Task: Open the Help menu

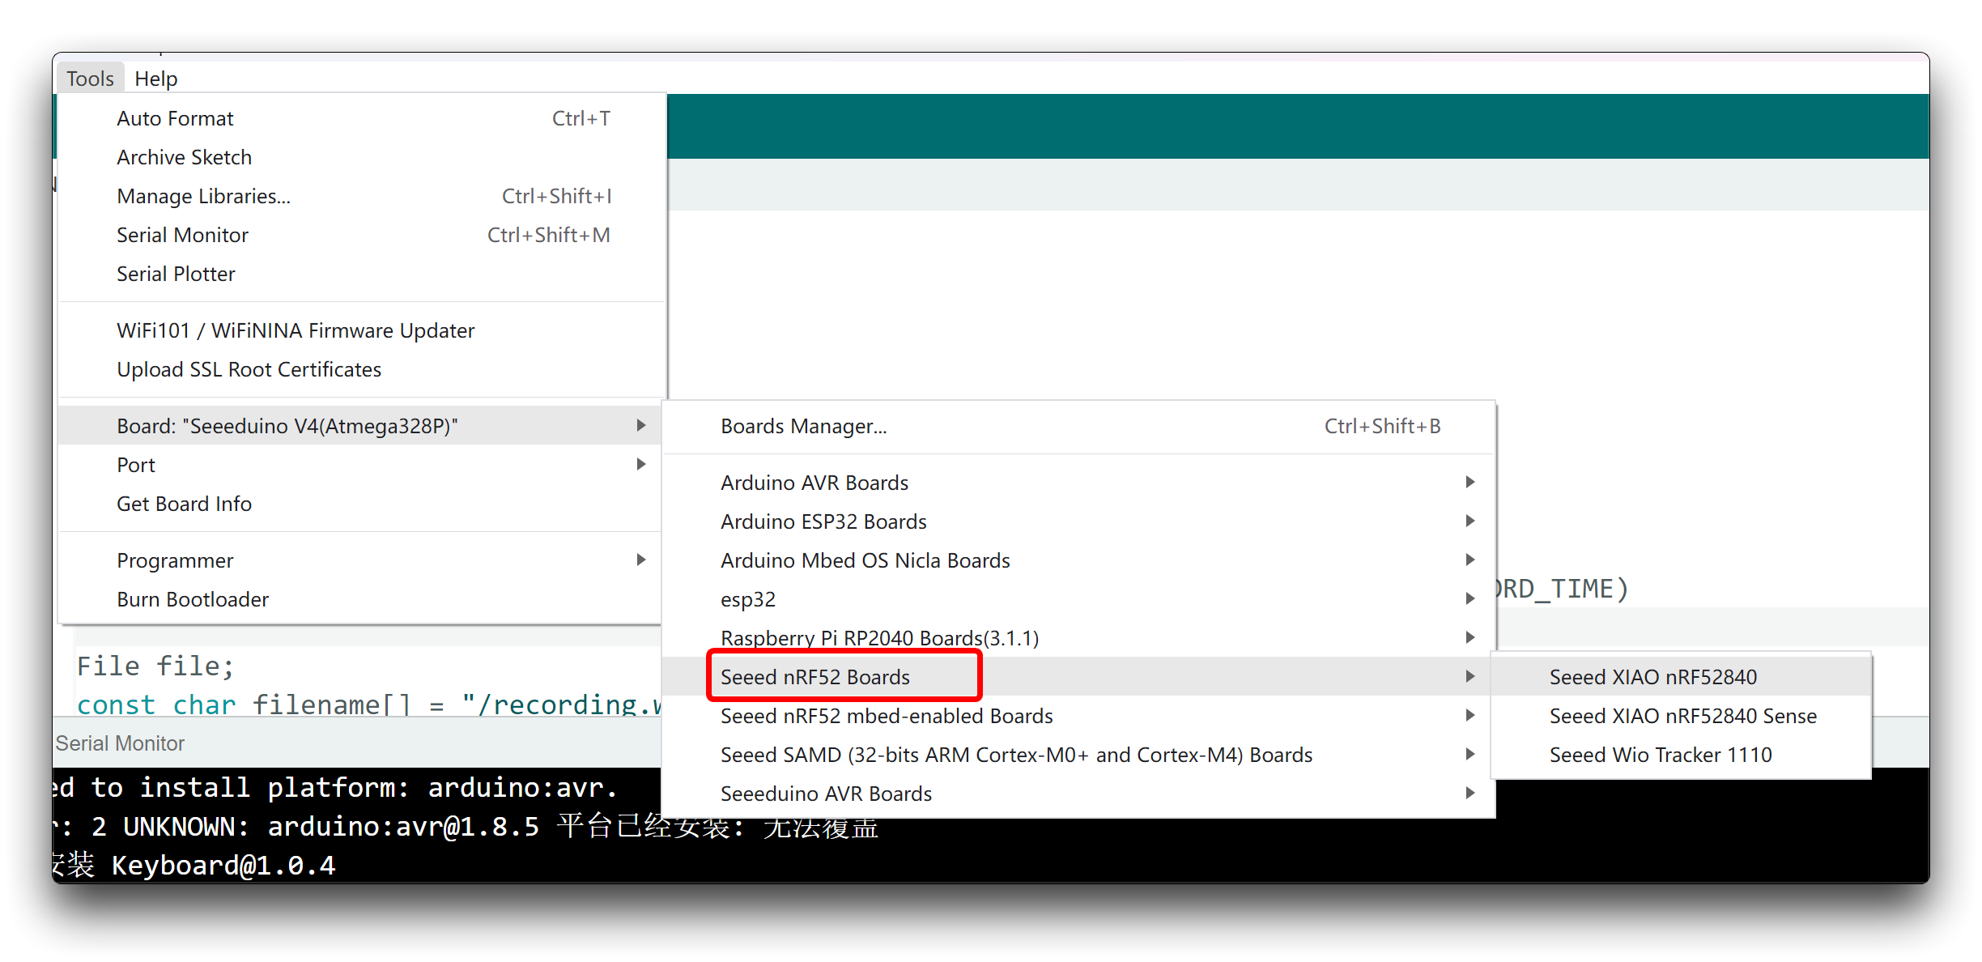Action: point(155,79)
